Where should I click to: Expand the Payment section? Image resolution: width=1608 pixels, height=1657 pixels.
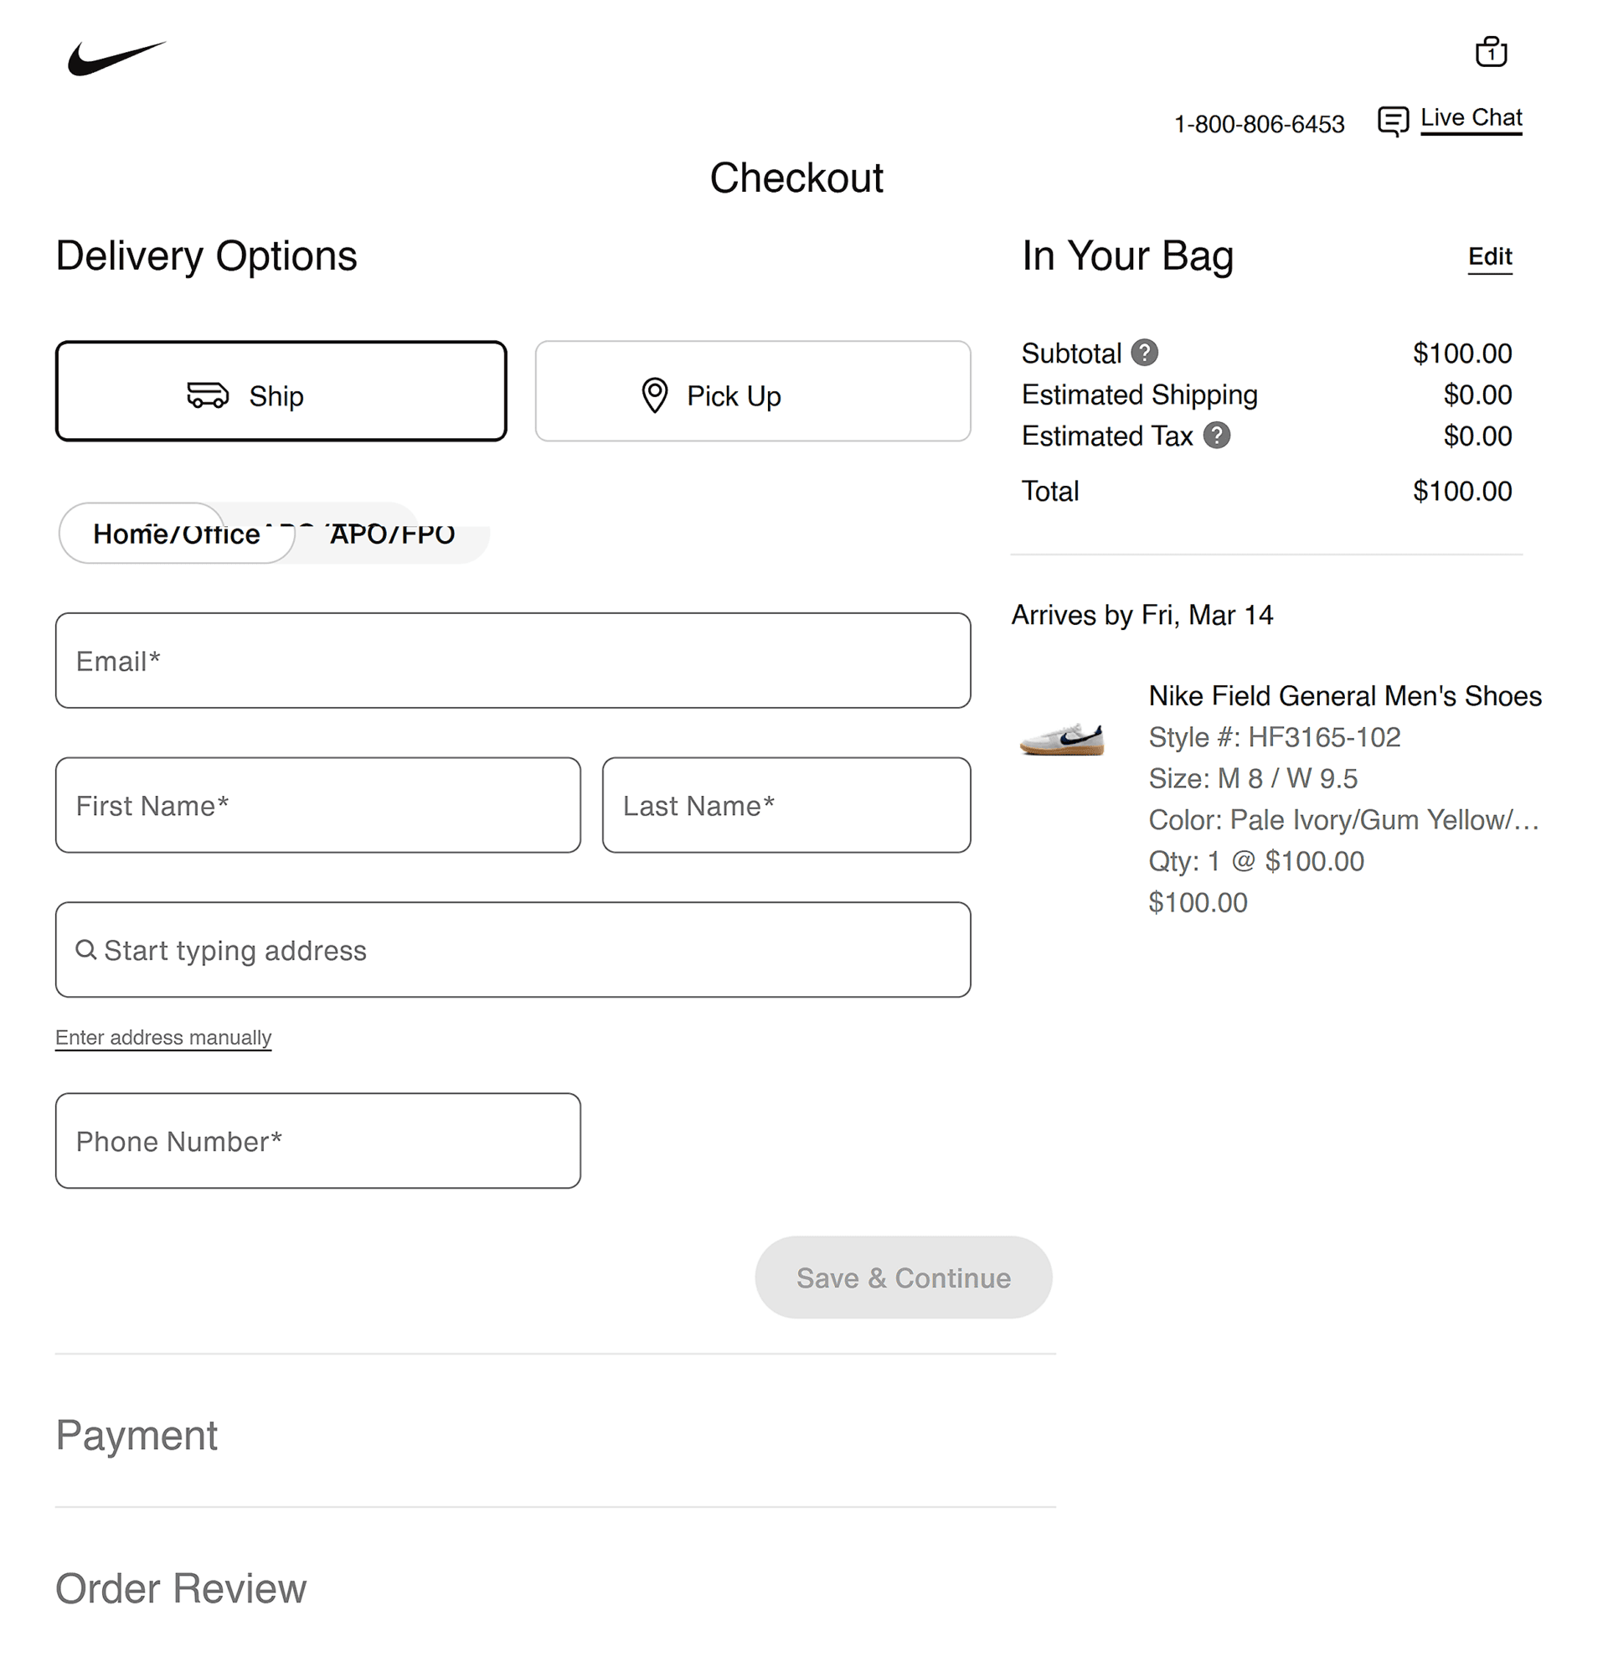click(137, 1435)
